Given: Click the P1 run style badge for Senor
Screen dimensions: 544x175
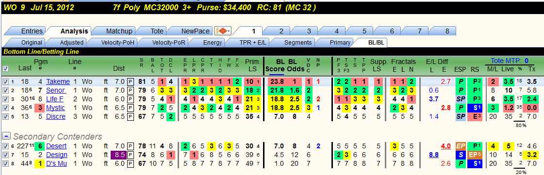Looking at the screenshot, I should pos(475,91).
